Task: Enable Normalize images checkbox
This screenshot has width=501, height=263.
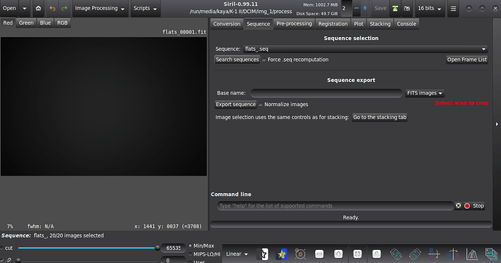Action: (x=261, y=105)
